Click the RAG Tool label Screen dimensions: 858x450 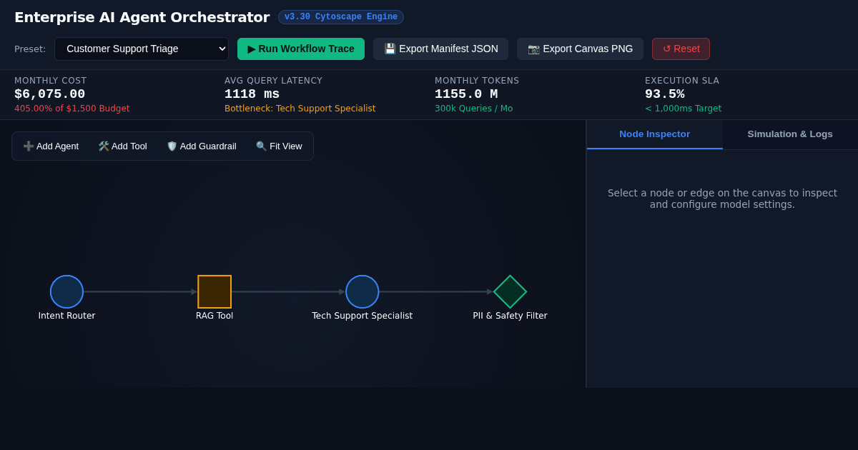(214, 316)
